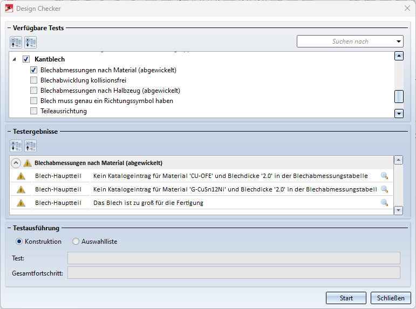This screenshot has width=416, height=309.
Task: Click warning icon of 'CU-OFE' result row
Action: pos(21,176)
